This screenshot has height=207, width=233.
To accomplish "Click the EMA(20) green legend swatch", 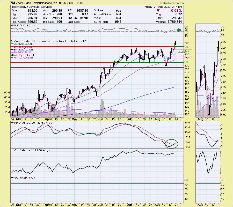I will pos(12,44).
